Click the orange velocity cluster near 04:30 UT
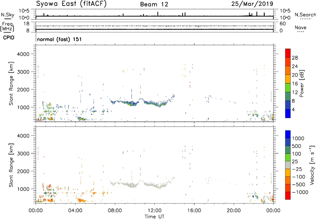 [x=82, y=200]
